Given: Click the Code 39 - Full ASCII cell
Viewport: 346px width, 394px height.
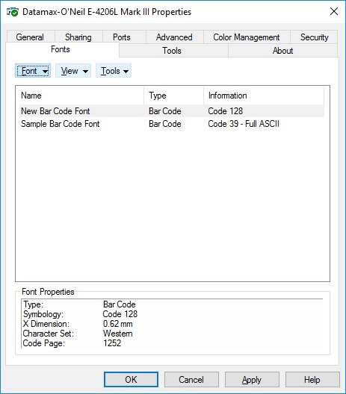Looking at the screenshot, I should click(x=244, y=124).
